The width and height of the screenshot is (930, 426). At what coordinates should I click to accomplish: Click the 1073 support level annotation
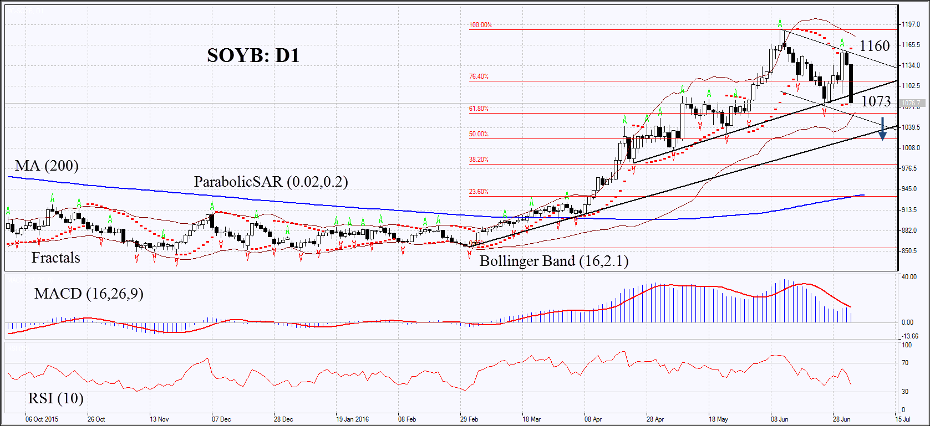[x=876, y=101]
